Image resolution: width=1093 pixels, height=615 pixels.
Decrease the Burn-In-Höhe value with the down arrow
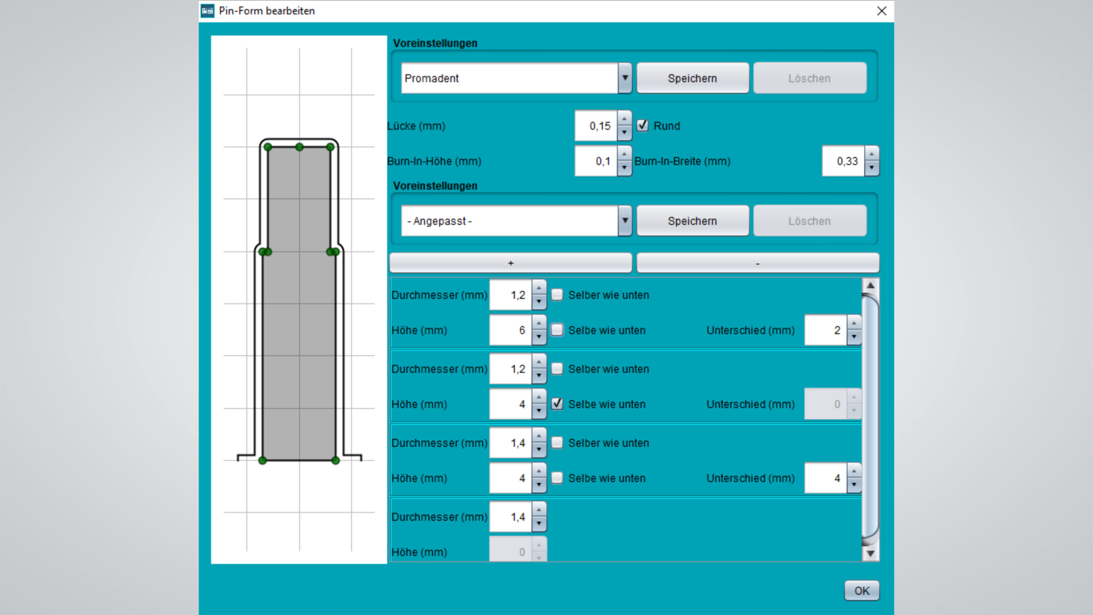pyautogui.click(x=624, y=168)
